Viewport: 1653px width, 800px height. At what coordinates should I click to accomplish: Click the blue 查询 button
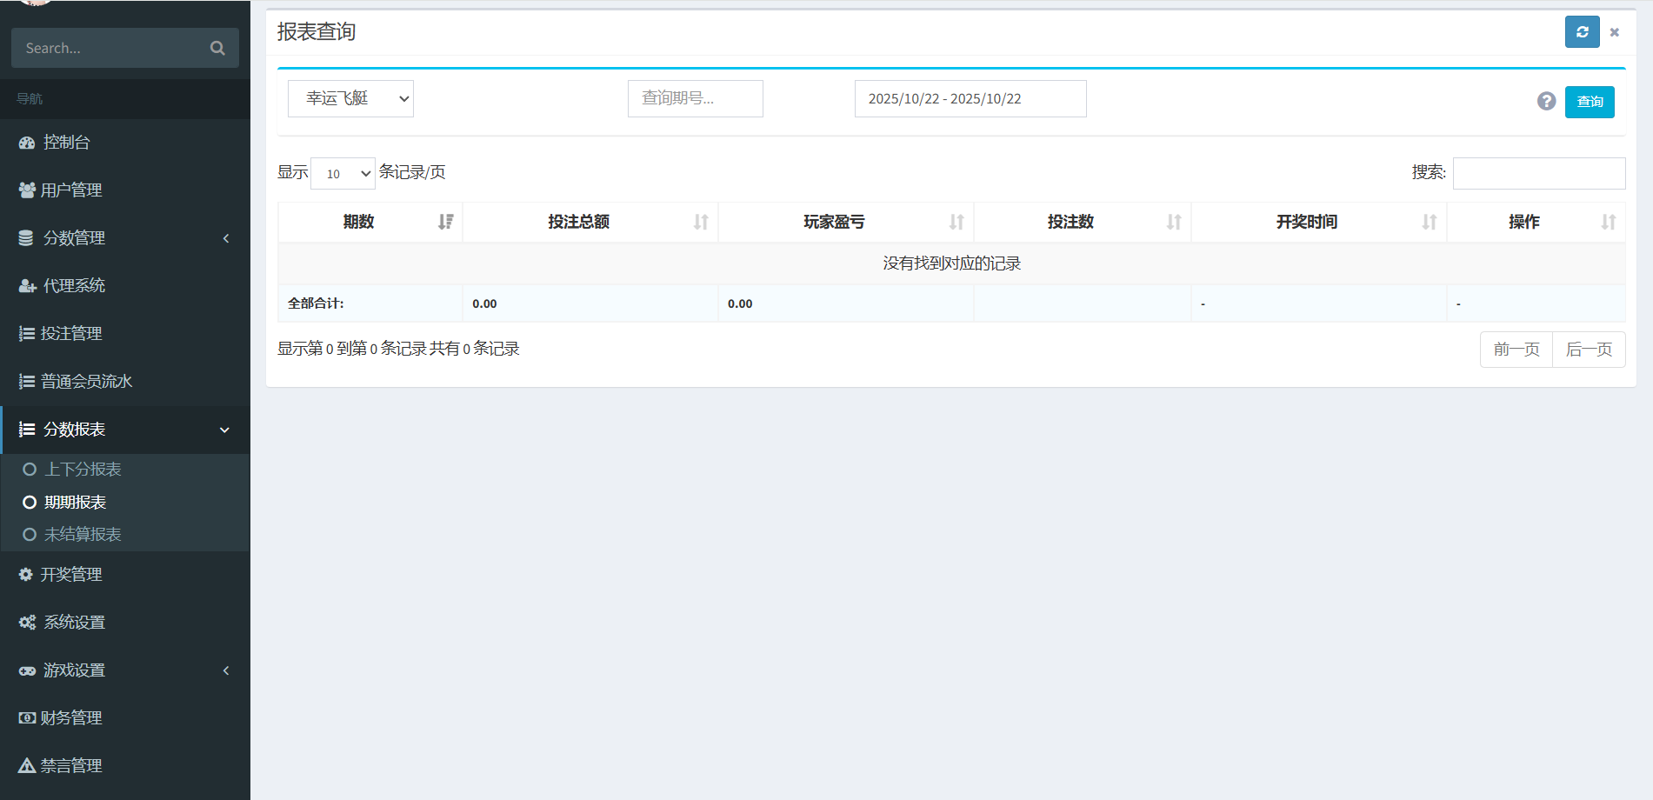coord(1589,102)
